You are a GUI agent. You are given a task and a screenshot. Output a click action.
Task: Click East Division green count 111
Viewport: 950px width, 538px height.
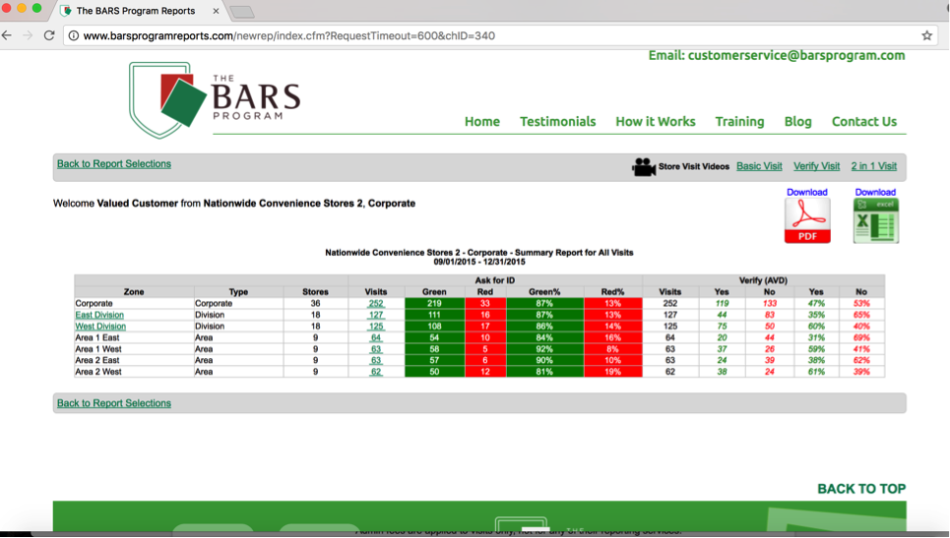pos(434,315)
